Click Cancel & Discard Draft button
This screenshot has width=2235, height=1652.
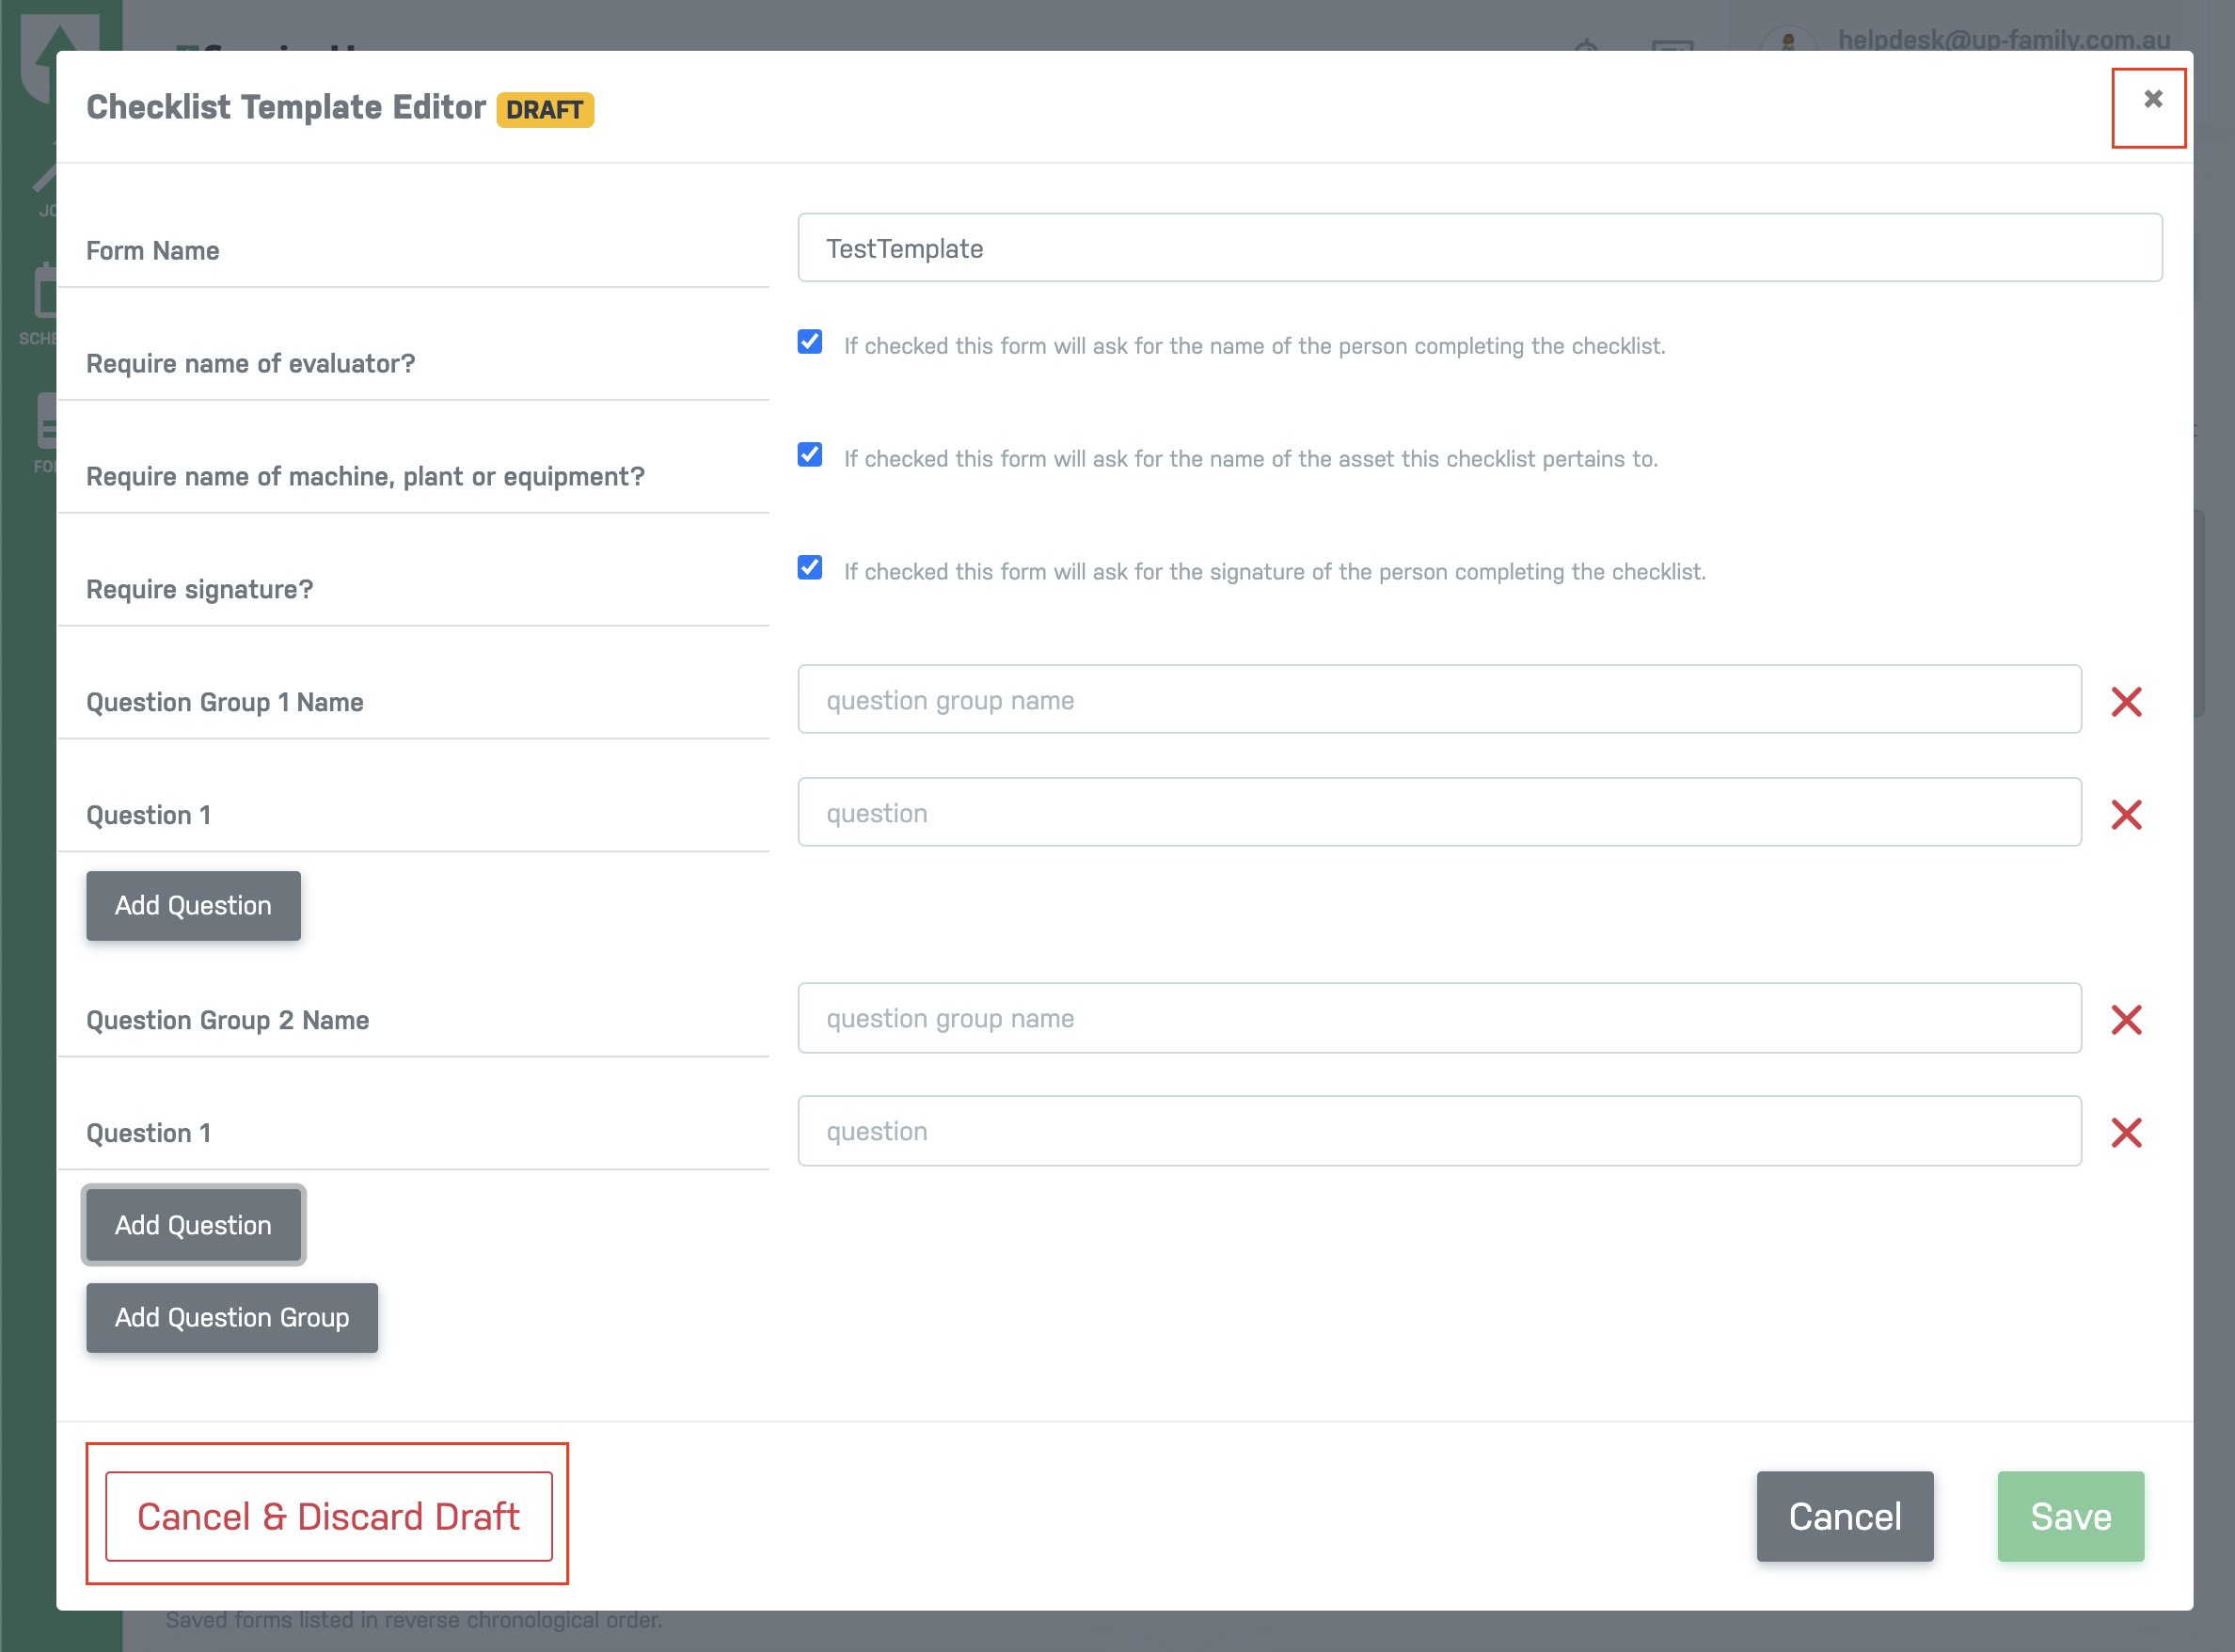click(x=328, y=1516)
